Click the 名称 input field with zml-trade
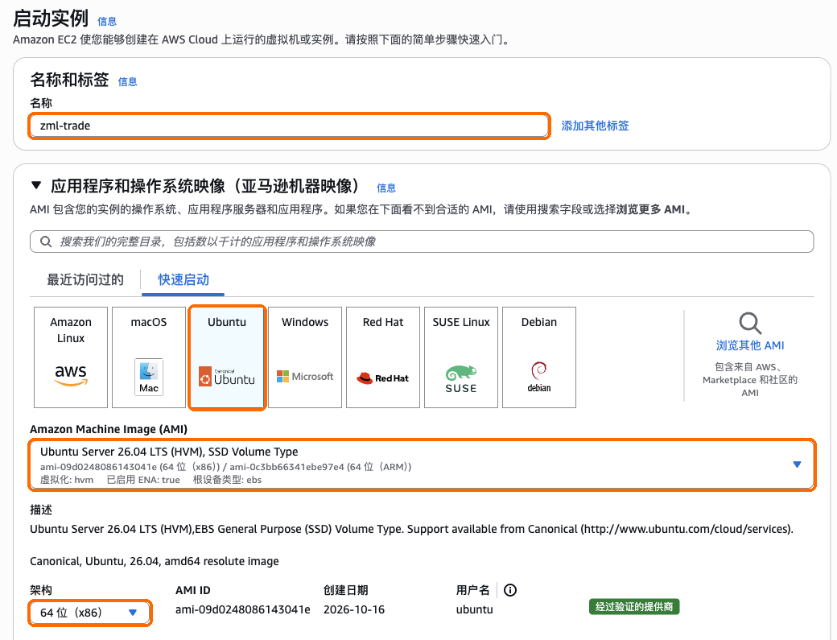 click(x=288, y=126)
